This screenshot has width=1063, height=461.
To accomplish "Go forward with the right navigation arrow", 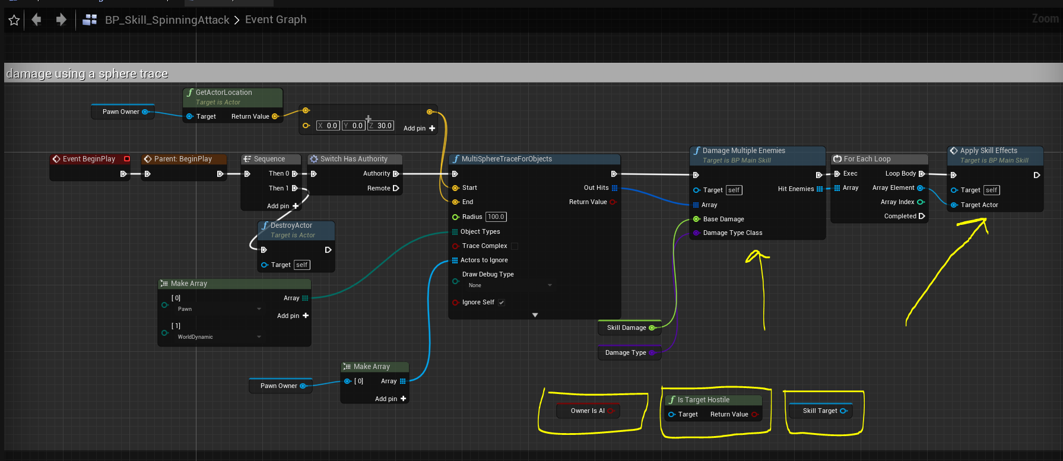I will tap(61, 20).
